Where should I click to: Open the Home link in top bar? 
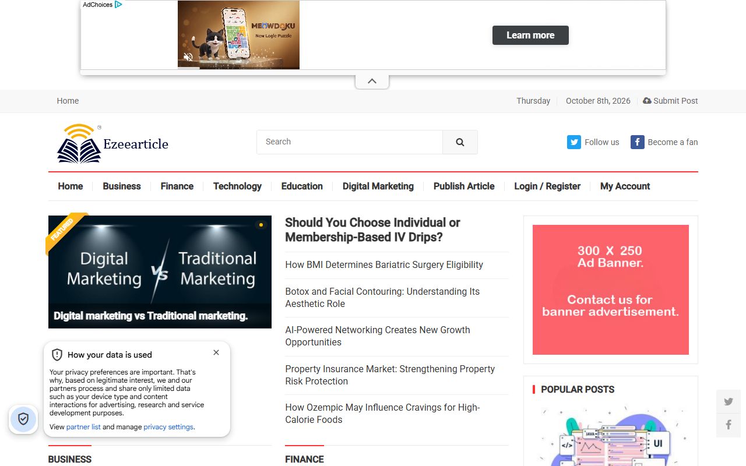tap(68, 101)
